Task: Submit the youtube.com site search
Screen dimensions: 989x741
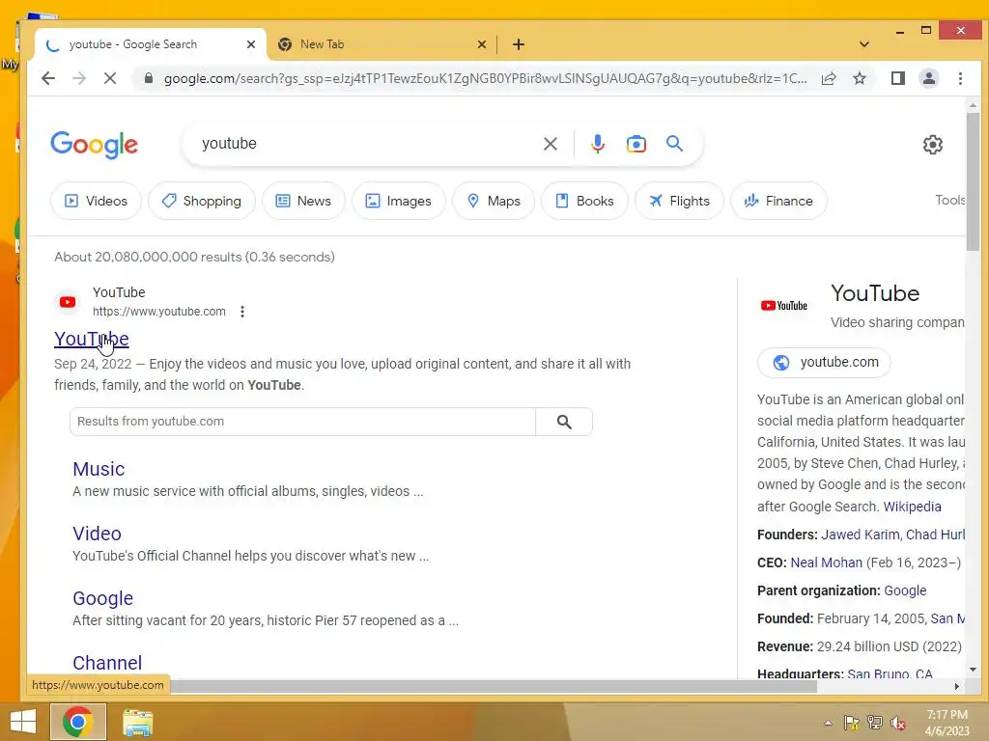Action: (x=564, y=422)
